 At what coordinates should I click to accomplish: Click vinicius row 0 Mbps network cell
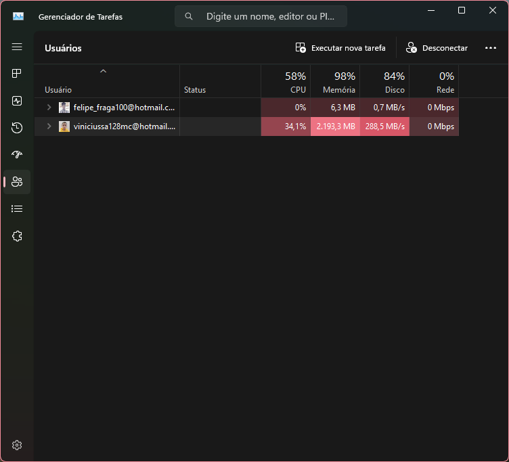point(434,126)
